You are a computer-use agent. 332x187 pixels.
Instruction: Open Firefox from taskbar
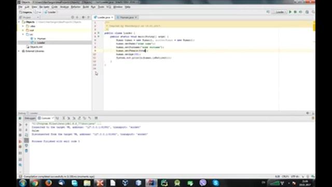48,183
